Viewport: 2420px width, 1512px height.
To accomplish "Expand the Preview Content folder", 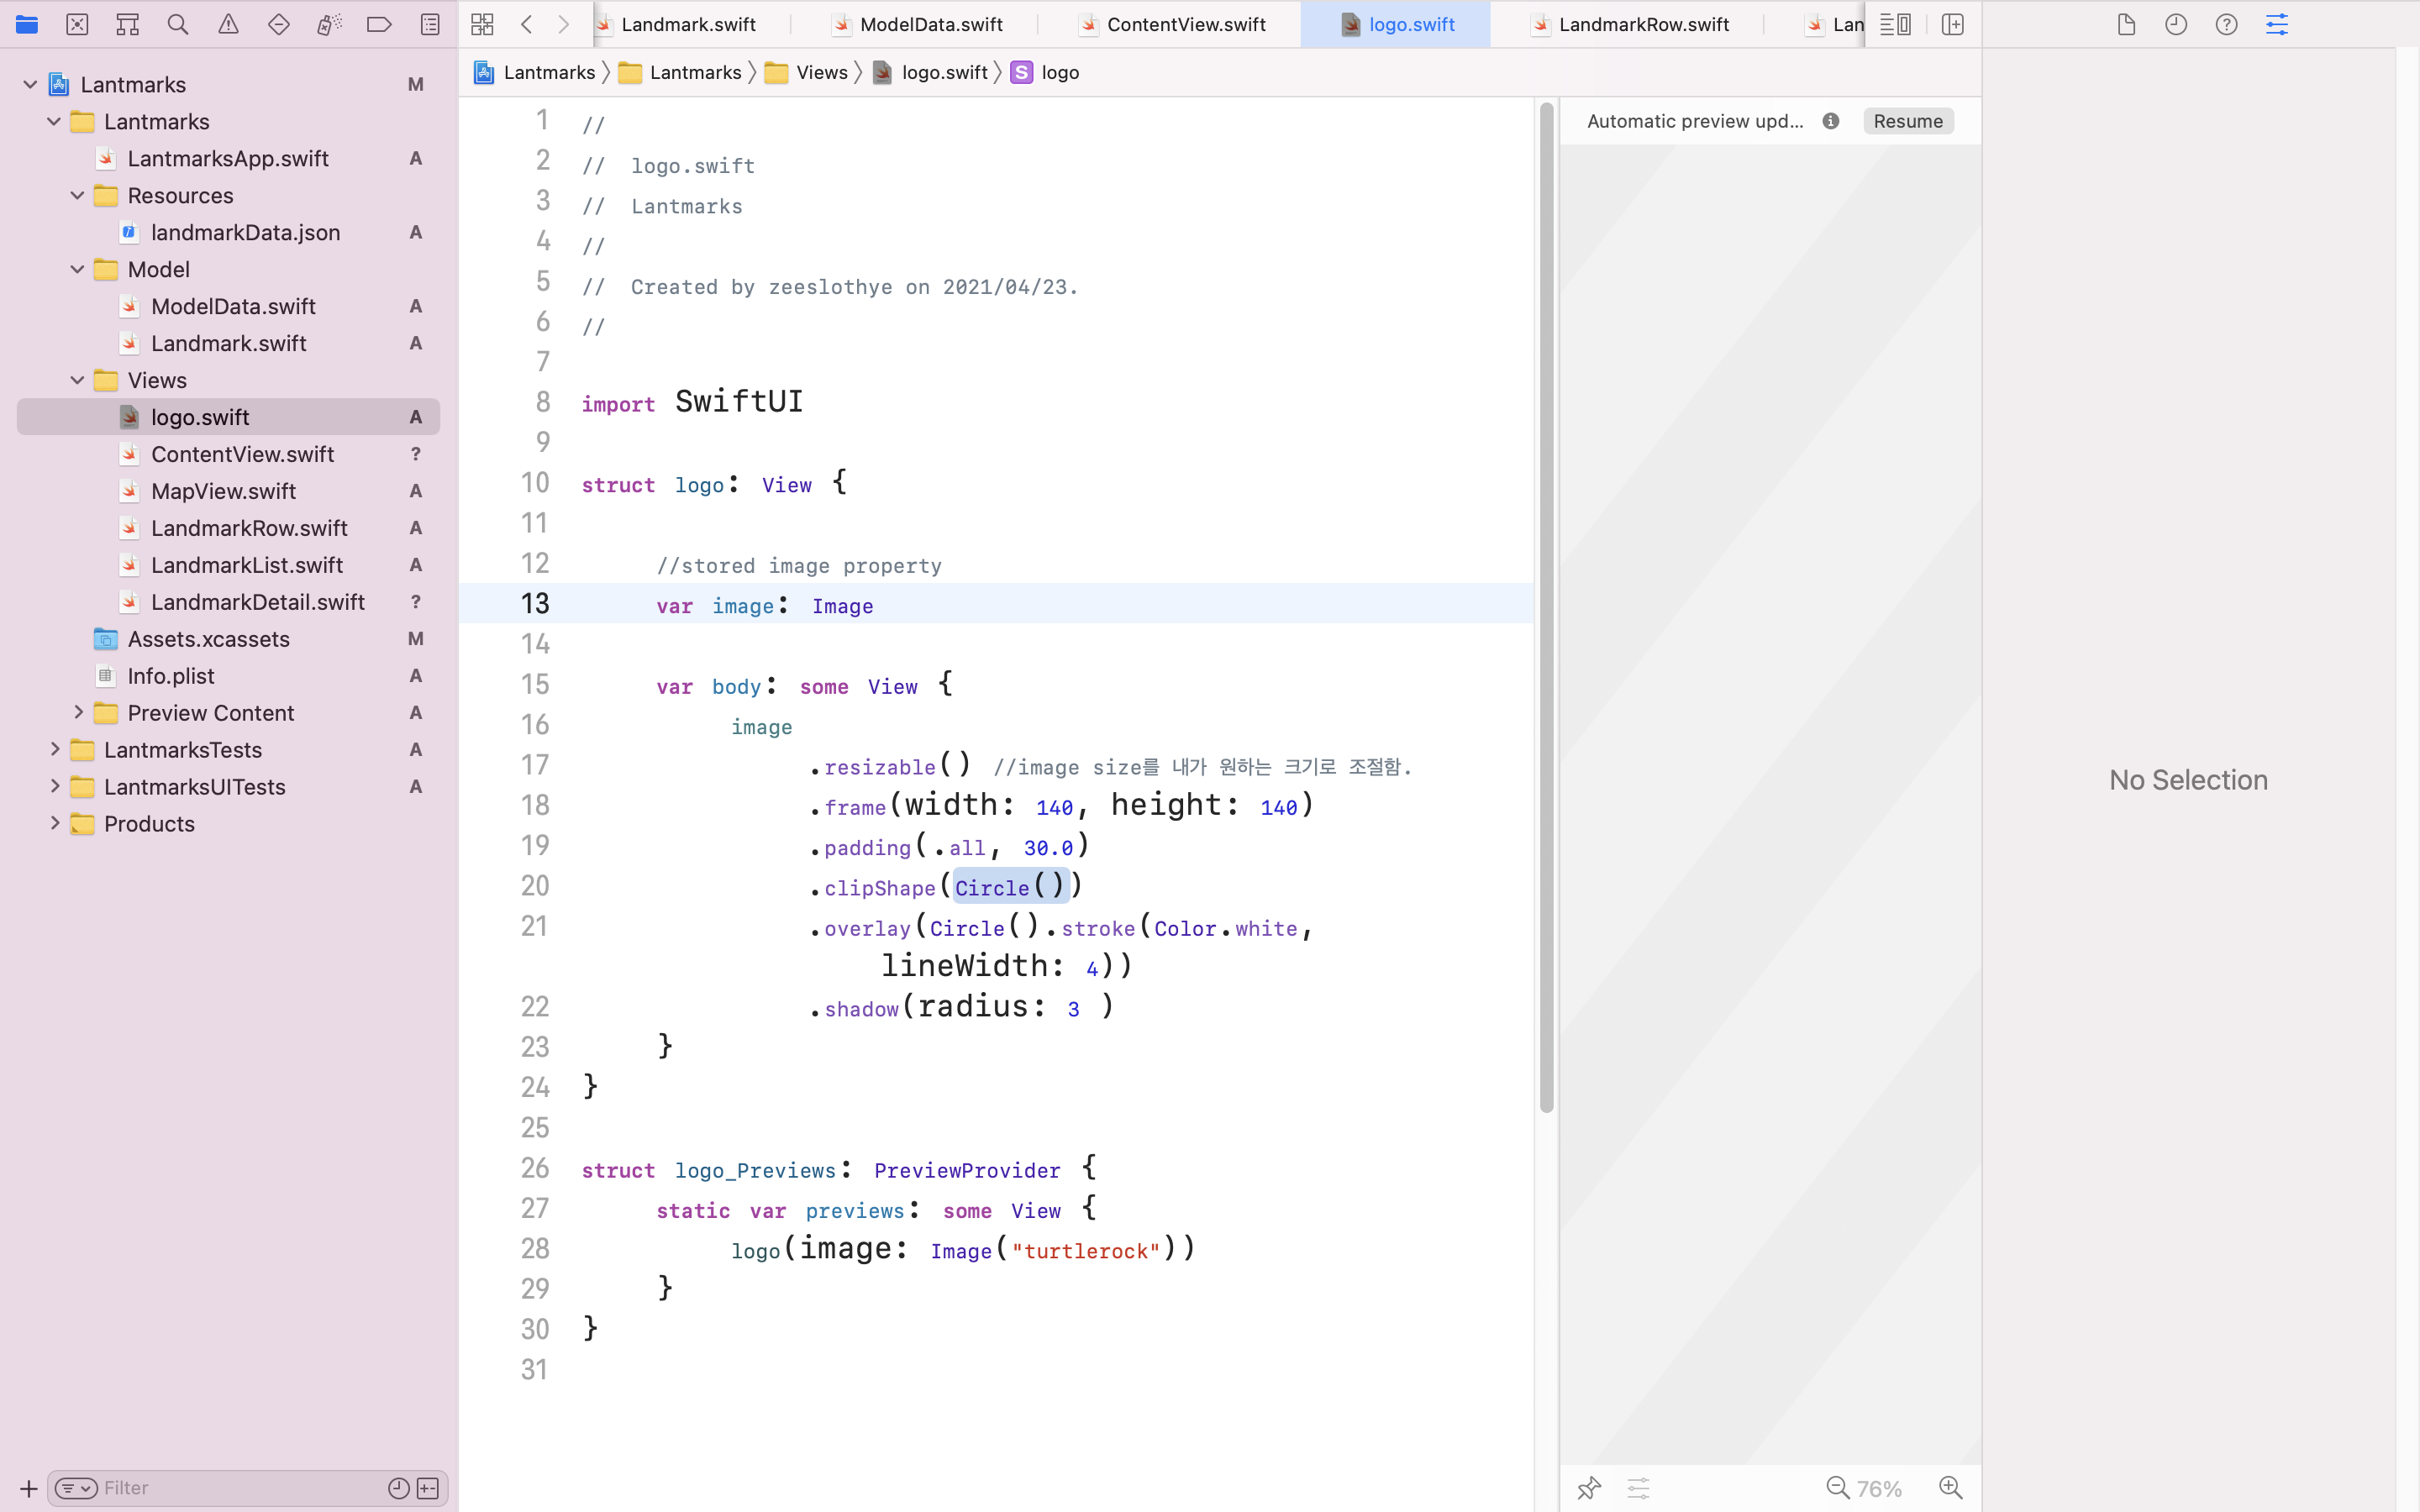I will coord(77,712).
